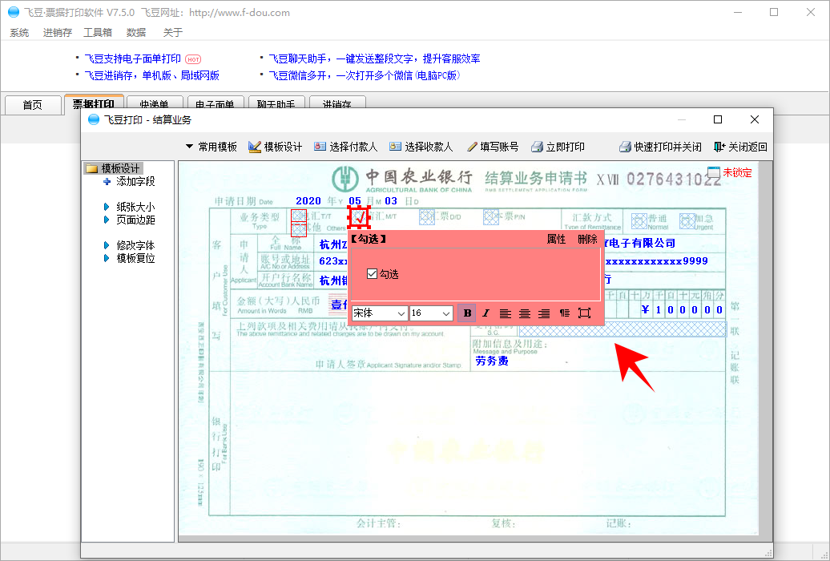Open the 常用模板 dropdown menu

pos(212,147)
